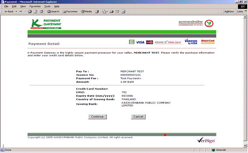
Task: Select the 'Test Payment>' value
Action: [x=131, y=78]
